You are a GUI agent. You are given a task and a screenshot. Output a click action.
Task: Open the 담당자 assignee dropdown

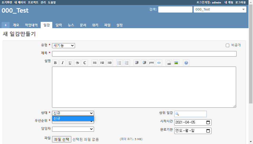coord(73,129)
